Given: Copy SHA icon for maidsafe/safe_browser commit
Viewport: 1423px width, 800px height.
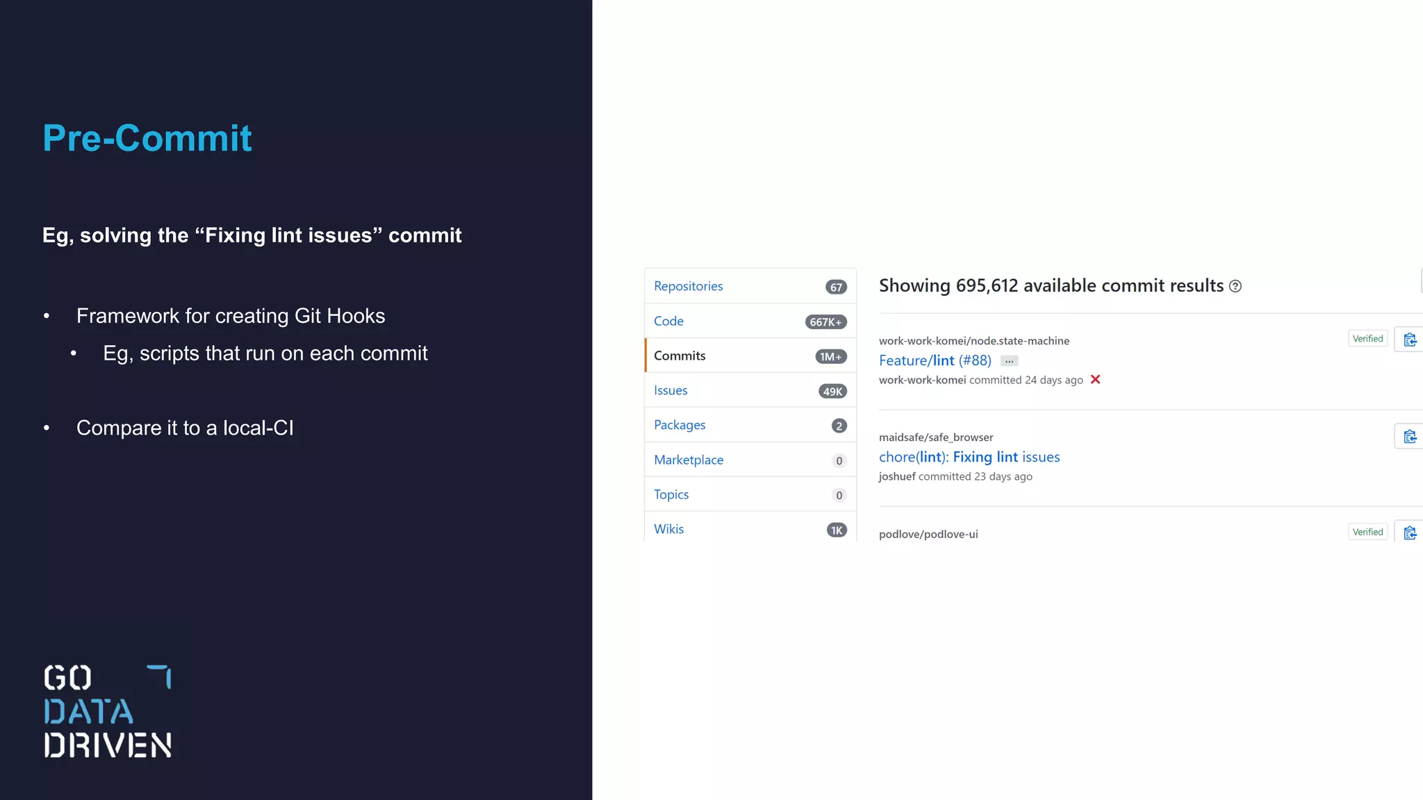Looking at the screenshot, I should tap(1409, 436).
